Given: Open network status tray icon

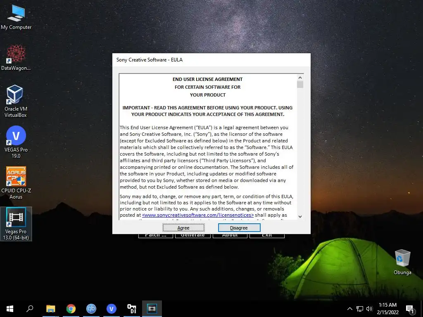Looking at the screenshot, I should (360, 309).
